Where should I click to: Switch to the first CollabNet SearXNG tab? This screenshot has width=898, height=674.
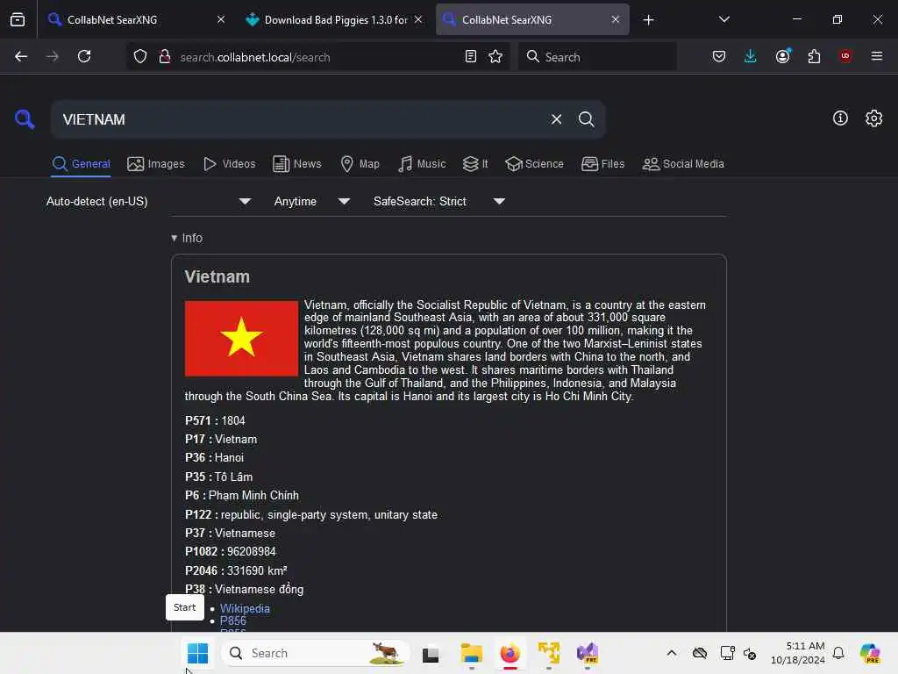(135, 19)
